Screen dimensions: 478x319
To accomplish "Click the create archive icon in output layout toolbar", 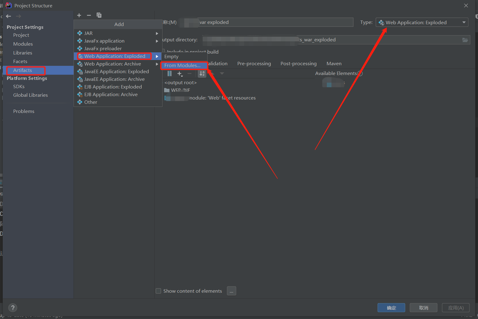I will pyautogui.click(x=170, y=73).
